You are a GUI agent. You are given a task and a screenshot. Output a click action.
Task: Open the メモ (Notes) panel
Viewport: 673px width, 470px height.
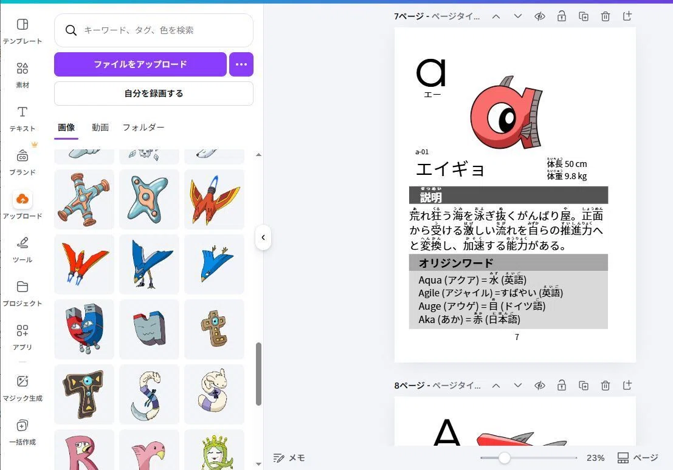[289, 458]
